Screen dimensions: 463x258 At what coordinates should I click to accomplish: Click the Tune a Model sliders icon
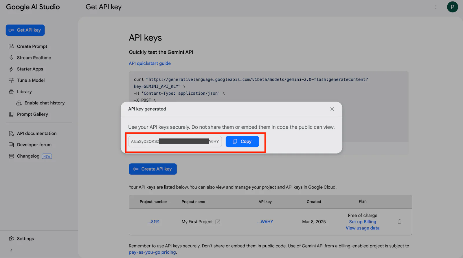pos(11,80)
